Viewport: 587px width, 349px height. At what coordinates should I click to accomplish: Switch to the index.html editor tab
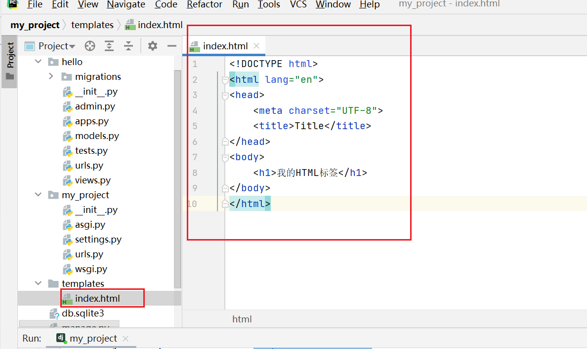click(x=225, y=46)
